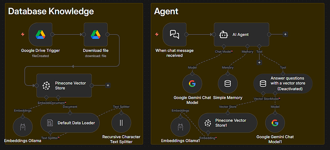Image resolution: width=330 pixels, height=150 pixels.
Task: Click the 'download: file' subtitle text
Action: 96,56
